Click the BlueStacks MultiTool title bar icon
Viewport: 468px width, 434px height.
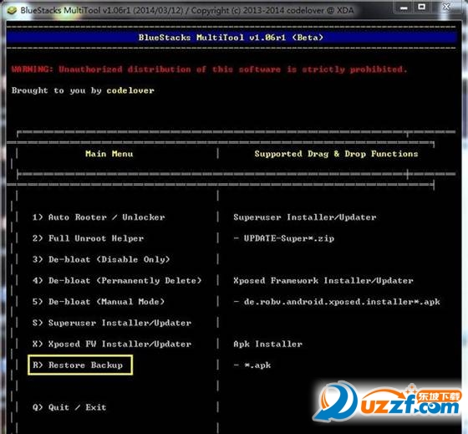click(12, 11)
